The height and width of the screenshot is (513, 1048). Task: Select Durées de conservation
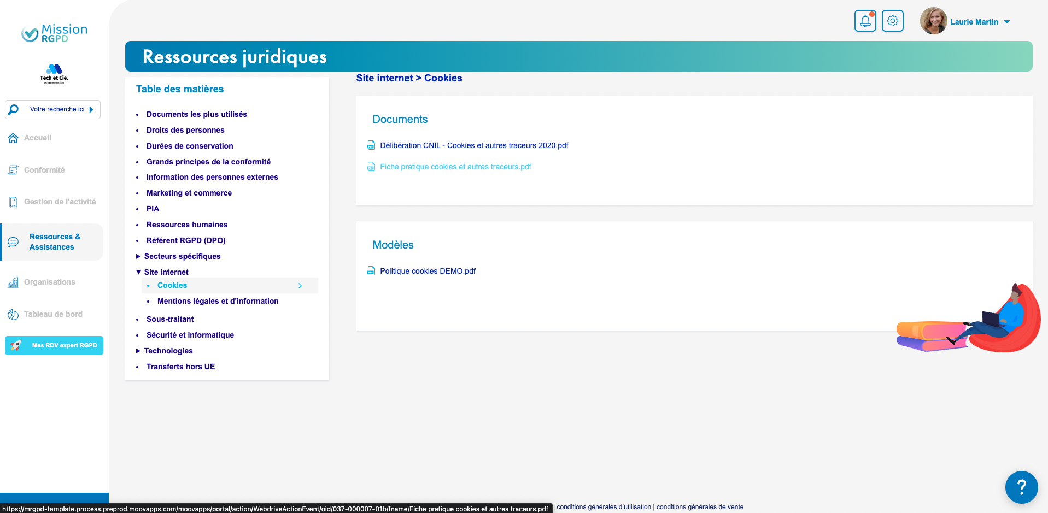click(190, 146)
